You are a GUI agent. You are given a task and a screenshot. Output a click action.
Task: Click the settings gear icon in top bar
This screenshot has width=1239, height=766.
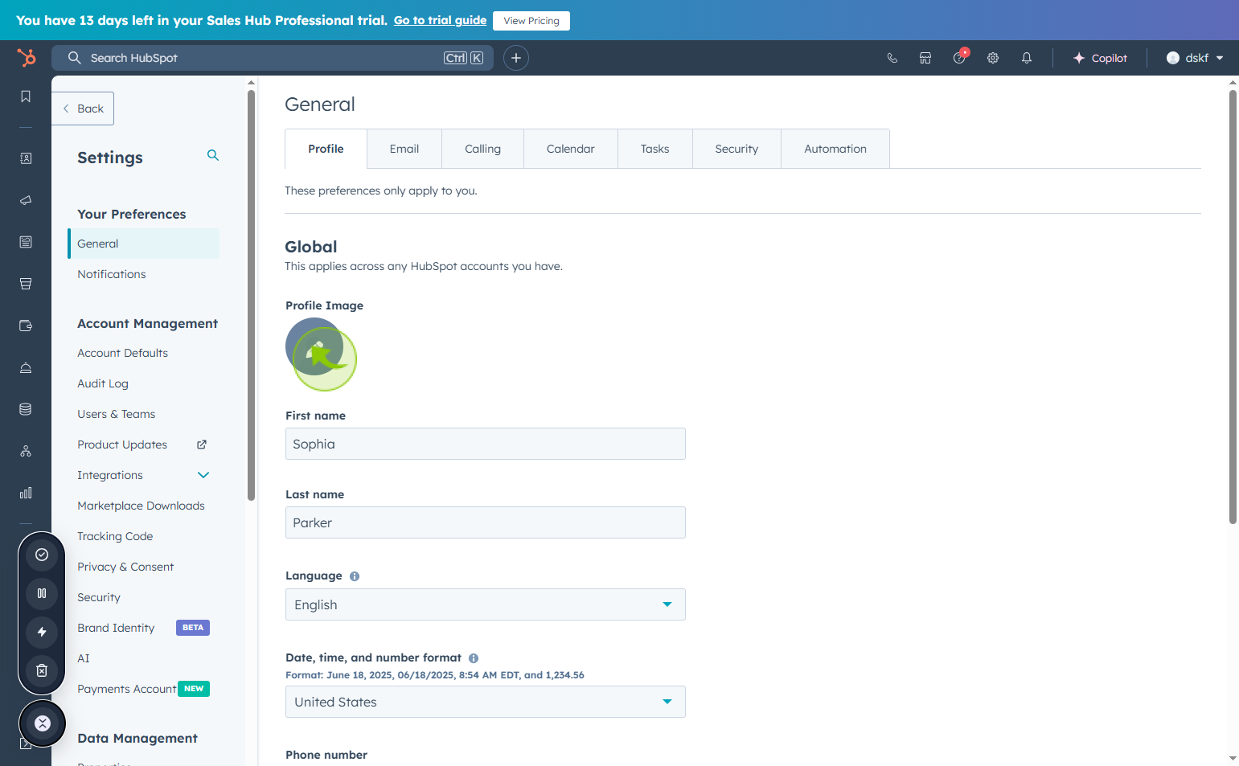[993, 58]
